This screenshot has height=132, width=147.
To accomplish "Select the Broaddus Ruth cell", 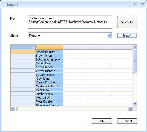I will click(x=49, y=52).
